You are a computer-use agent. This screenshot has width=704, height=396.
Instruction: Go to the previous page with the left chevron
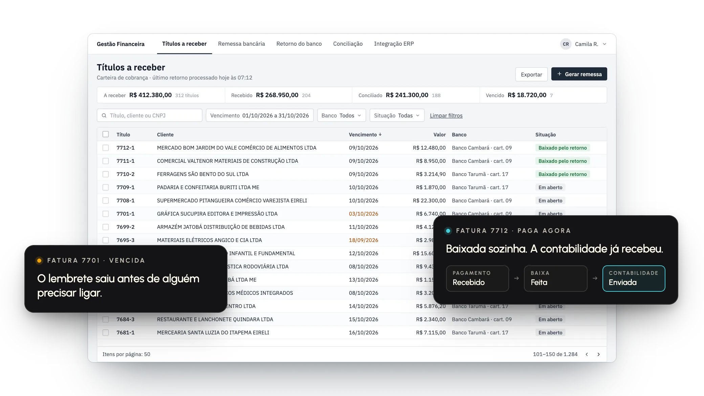[587, 354]
